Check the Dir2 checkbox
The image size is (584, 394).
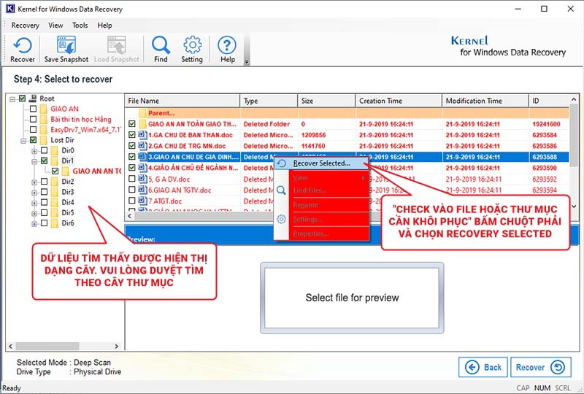pyautogui.click(x=44, y=182)
